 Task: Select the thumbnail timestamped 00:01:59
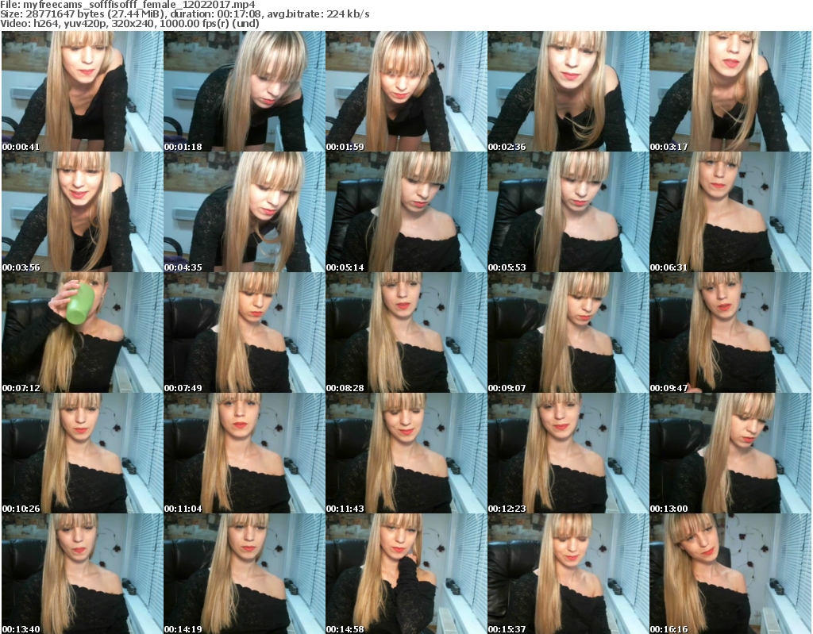pos(406,91)
